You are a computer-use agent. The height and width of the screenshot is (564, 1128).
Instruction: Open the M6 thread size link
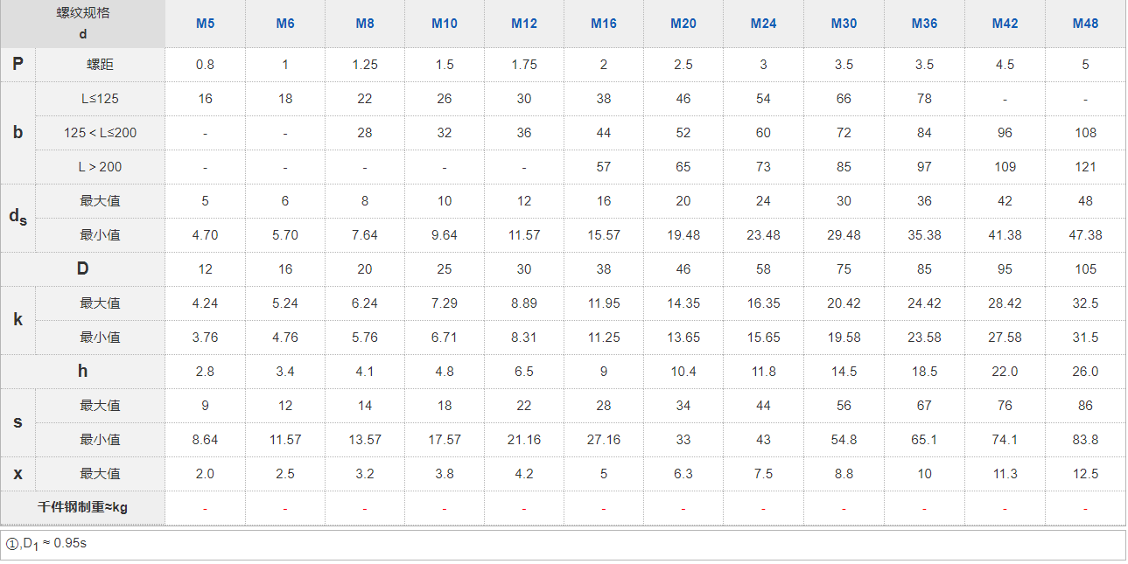[285, 24]
